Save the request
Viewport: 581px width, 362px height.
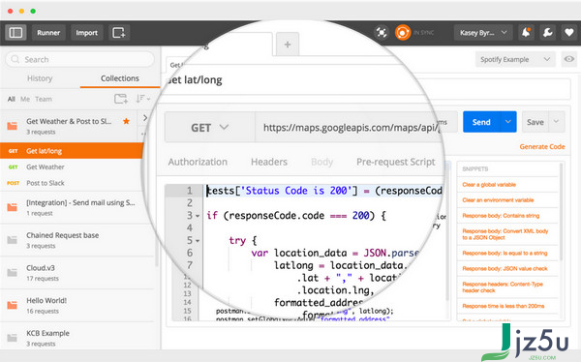coord(535,122)
